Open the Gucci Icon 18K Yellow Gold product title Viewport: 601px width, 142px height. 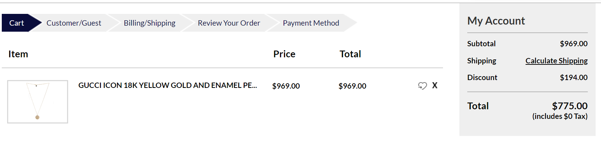point(168,85)
